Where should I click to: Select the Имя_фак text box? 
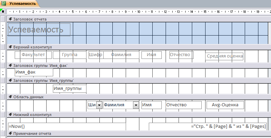[34, 72]
